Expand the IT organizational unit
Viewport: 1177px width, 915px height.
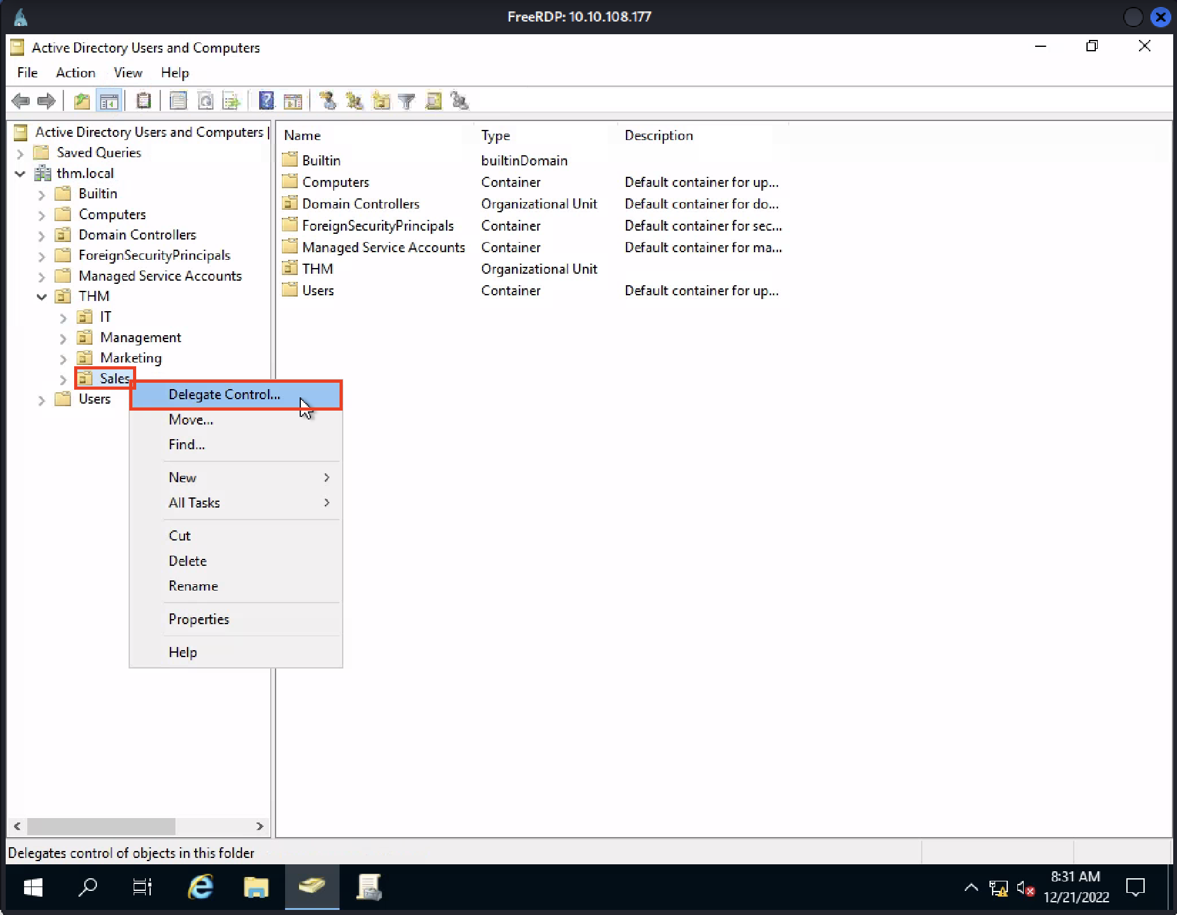[63, 317]
